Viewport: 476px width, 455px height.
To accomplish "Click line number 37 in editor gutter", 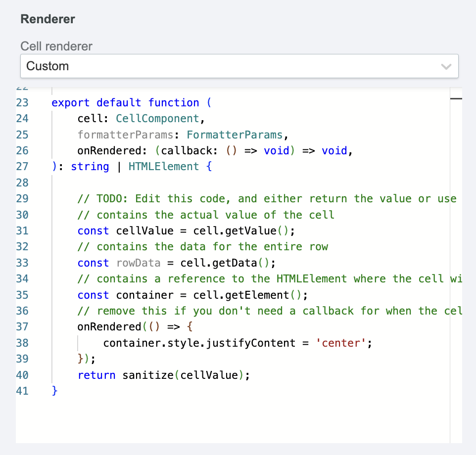I will point(22,327).
